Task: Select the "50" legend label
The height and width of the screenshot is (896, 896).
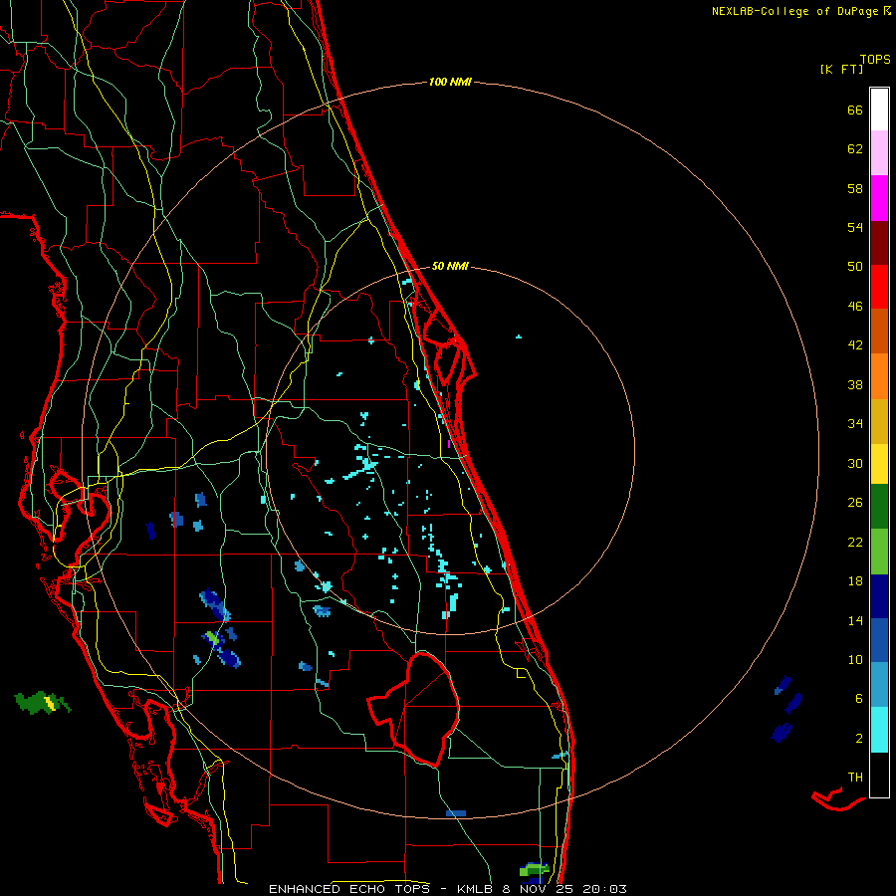Action: 855,267
